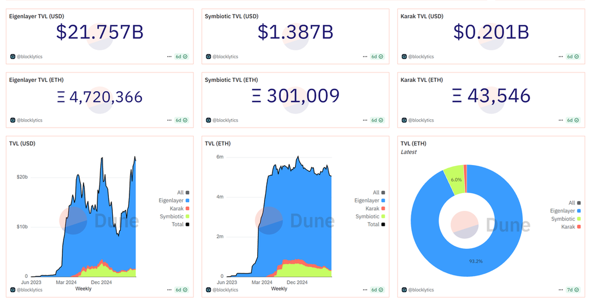Toggle All series in TVL (USD) chart legend
Screen dimensions: 591x302
pyautogui.click(x=183, y=193)
